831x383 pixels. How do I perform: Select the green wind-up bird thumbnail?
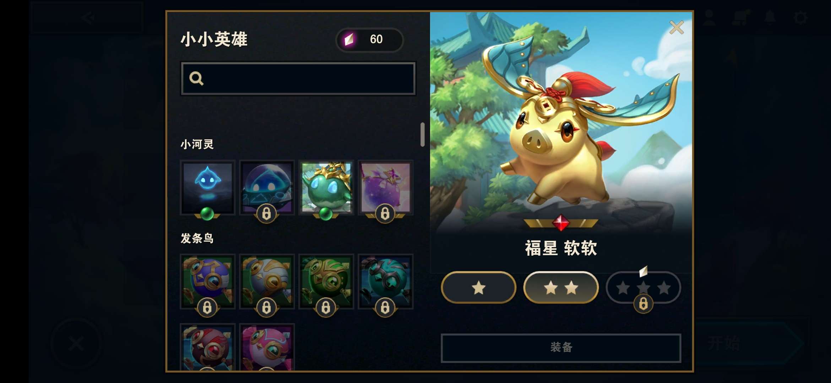pyautogui.click(x=326, y=282)
